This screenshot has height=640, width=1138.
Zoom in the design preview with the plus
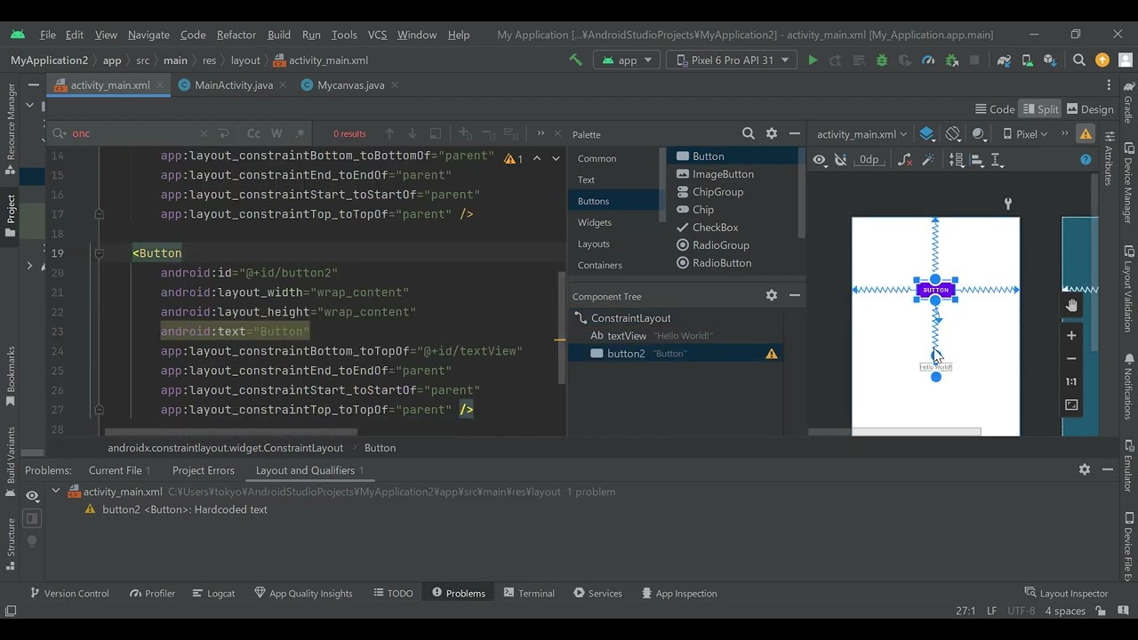(x=1071, y=335)
